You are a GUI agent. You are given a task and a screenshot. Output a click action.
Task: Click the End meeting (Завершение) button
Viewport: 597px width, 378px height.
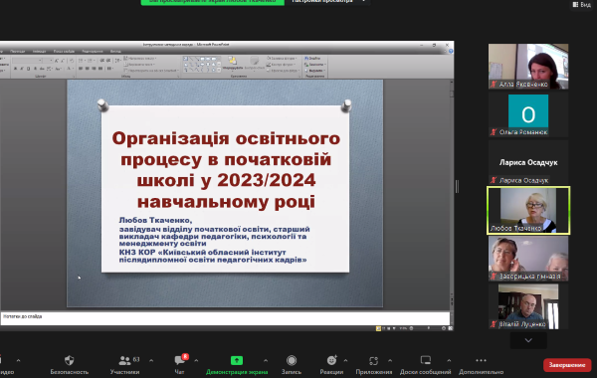(567, 365)
